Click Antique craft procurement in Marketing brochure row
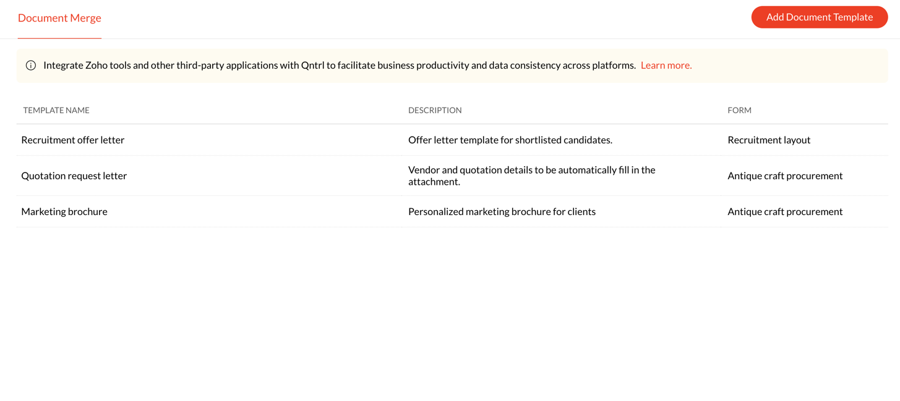Screen dimensions: 900x401 point(785,212)
